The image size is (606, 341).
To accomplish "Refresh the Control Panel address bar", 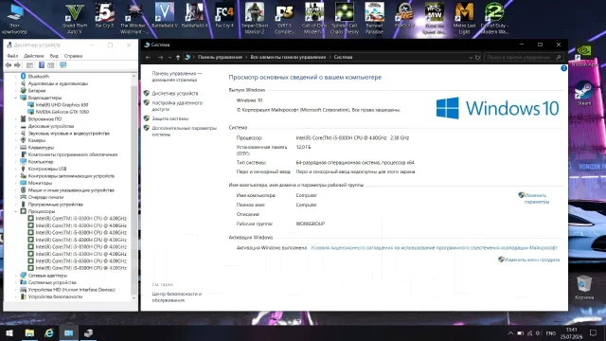I will [x=477, y=57].
